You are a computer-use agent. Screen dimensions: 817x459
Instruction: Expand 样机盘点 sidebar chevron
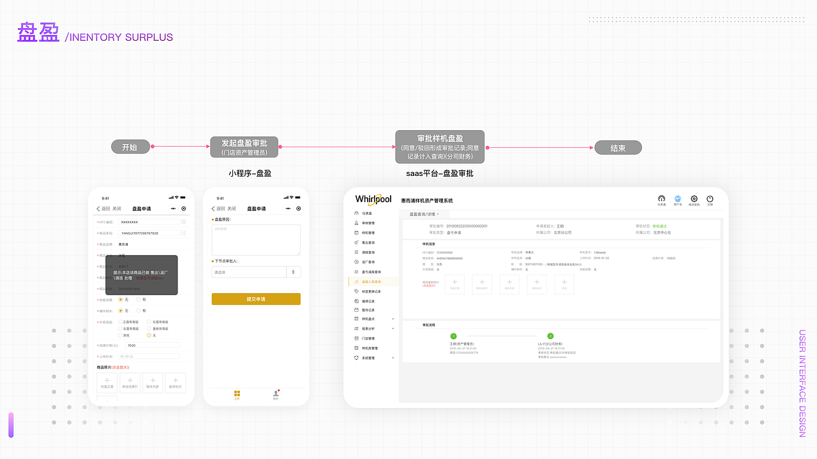click(393, 319)
